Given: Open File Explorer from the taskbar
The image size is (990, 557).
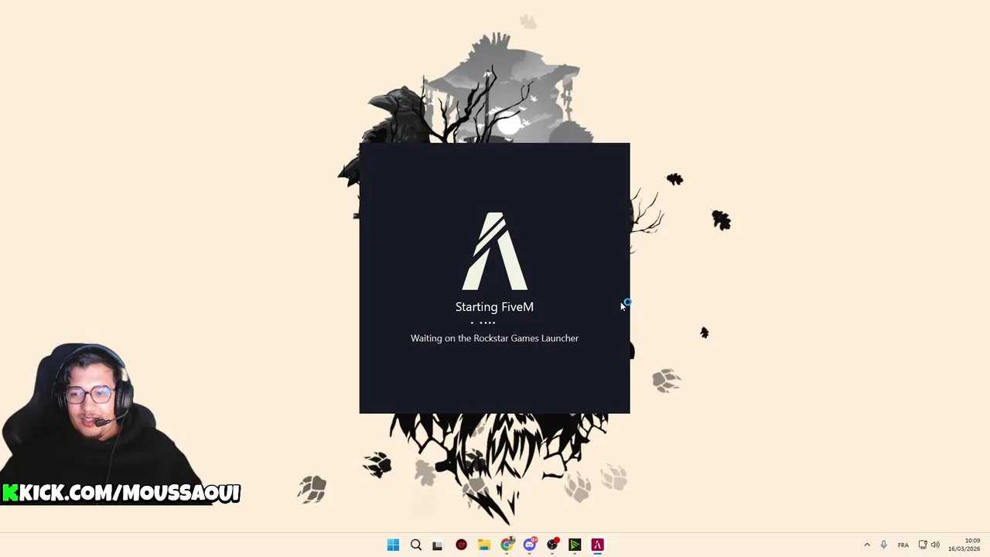Looking at the screenshot, I should (484, 545).
